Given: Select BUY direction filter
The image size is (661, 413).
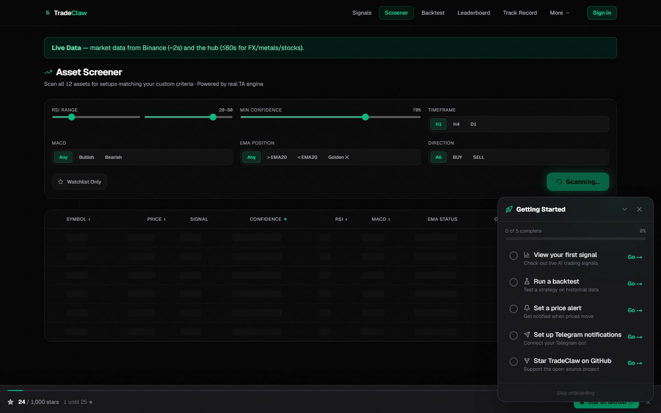Looking at the screenshot, I should click(458, 157).
